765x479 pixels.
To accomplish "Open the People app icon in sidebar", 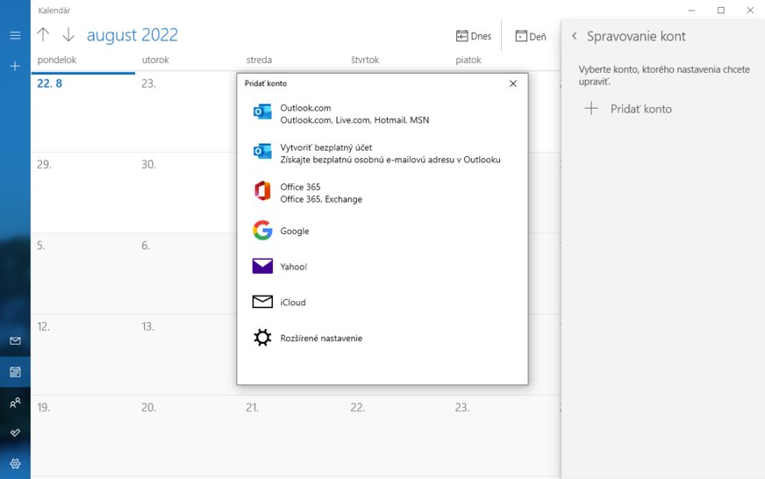I will pyautogui.click(x=15, y=403).
